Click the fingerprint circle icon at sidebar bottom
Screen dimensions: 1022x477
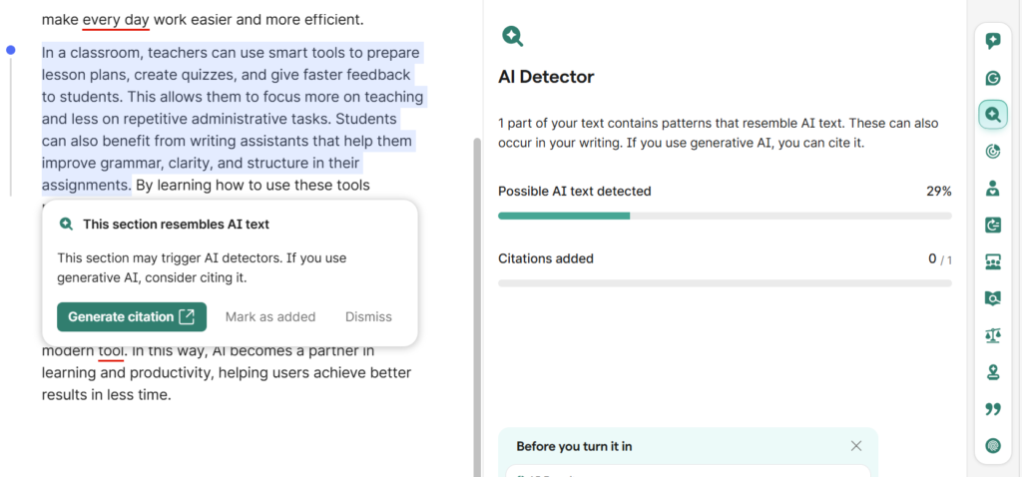click(992, 445)
